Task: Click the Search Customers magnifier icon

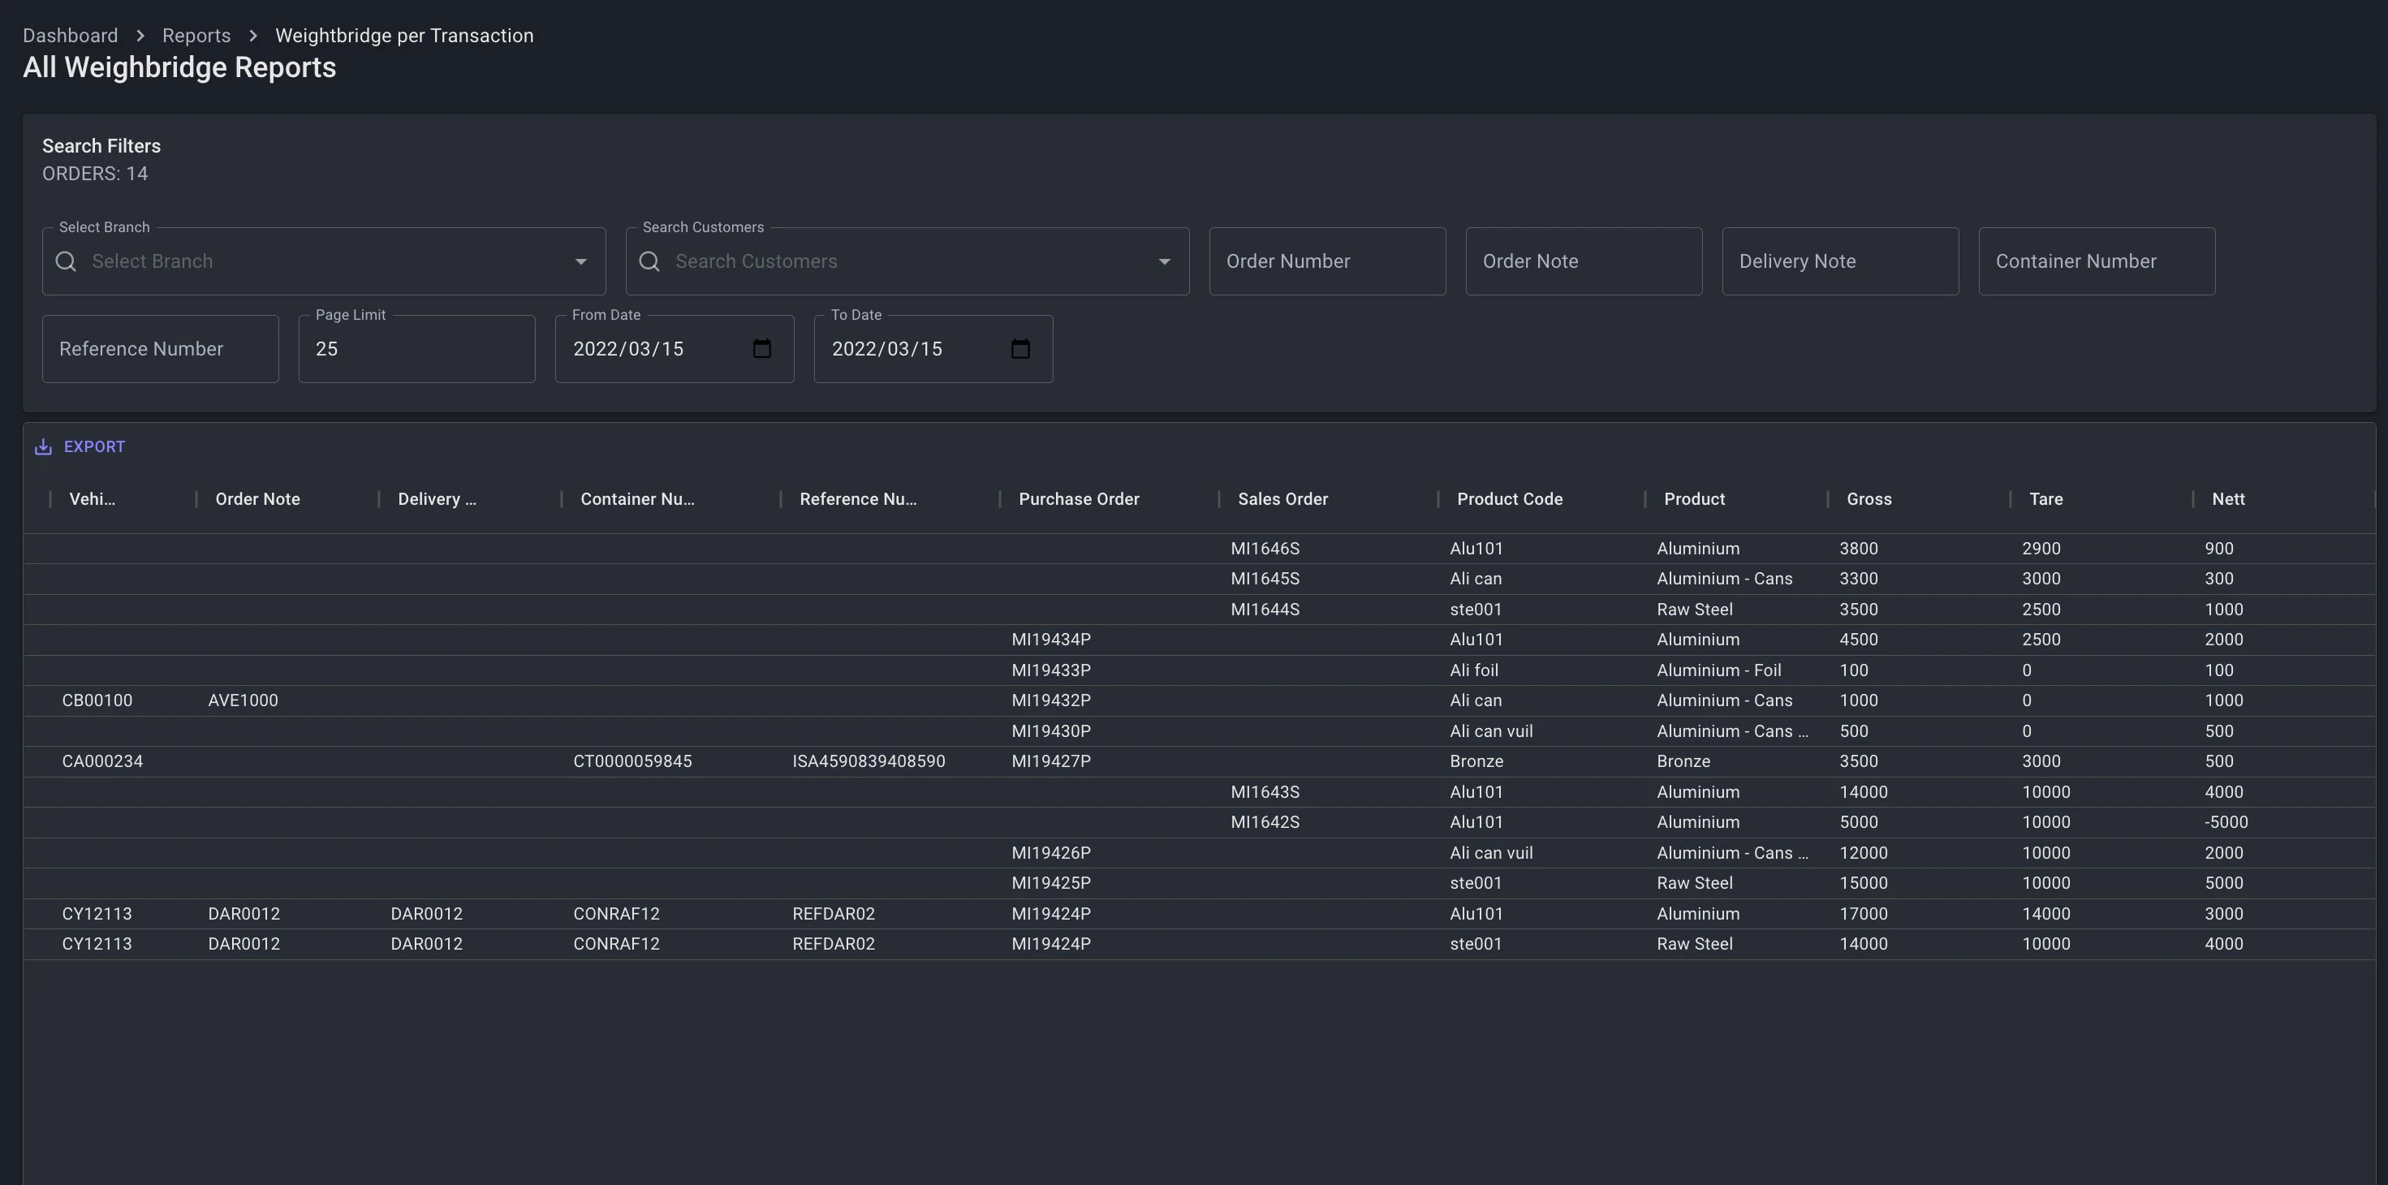Action: [x=650, y=261]
